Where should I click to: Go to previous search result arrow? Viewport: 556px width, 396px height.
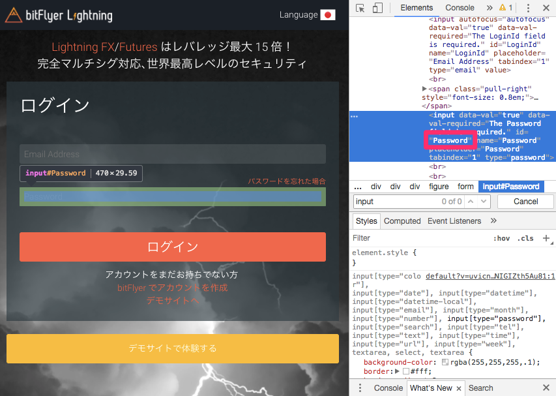point(471,202)
